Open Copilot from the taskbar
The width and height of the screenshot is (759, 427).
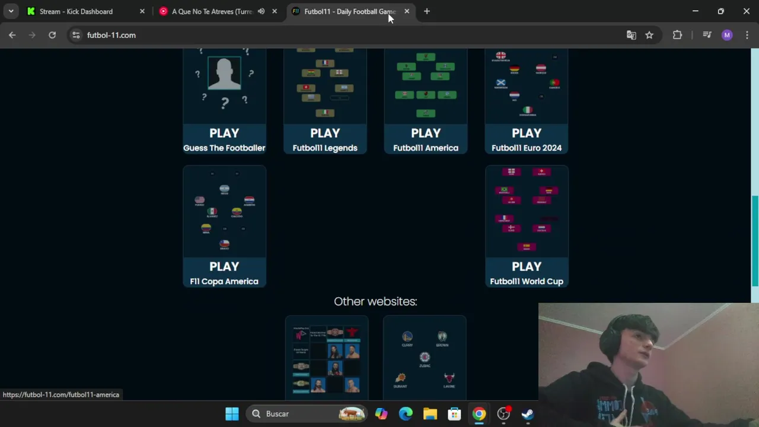(x=381, y=414)
